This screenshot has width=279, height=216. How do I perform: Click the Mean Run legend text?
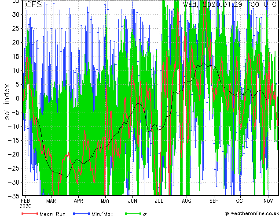click(52, 214)
